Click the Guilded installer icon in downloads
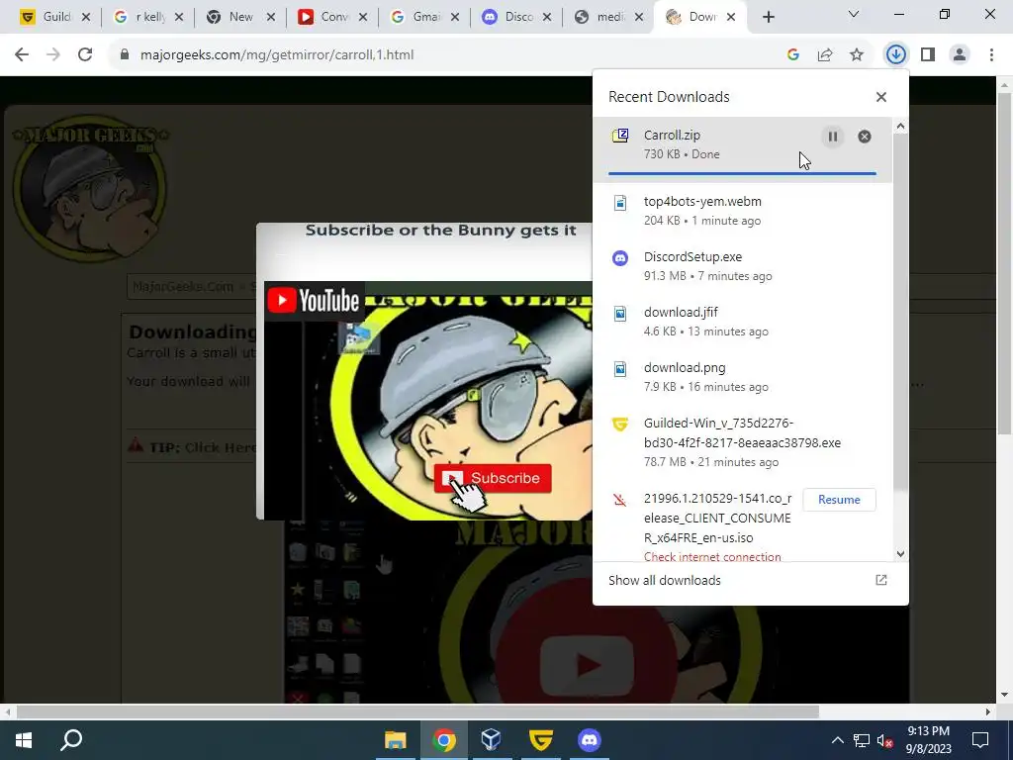Viewport: 1013px width, 760px height. click(x=620, y=425)
